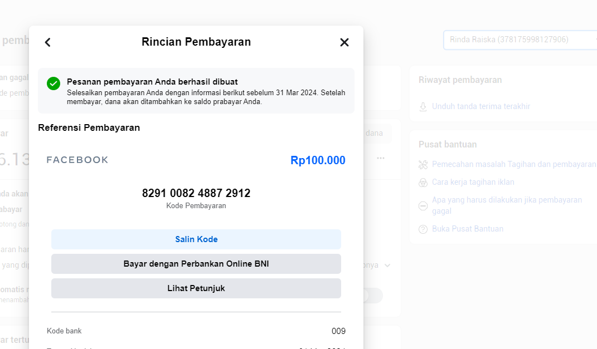Click the partially hidden dana button
The width and height of the screenshot is (597, 349).
click(377, 134)
